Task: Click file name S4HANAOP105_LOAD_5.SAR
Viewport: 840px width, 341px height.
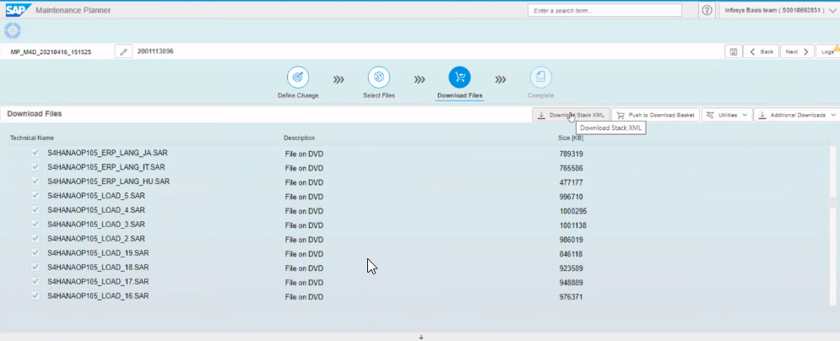Action: tap(96, 196)
